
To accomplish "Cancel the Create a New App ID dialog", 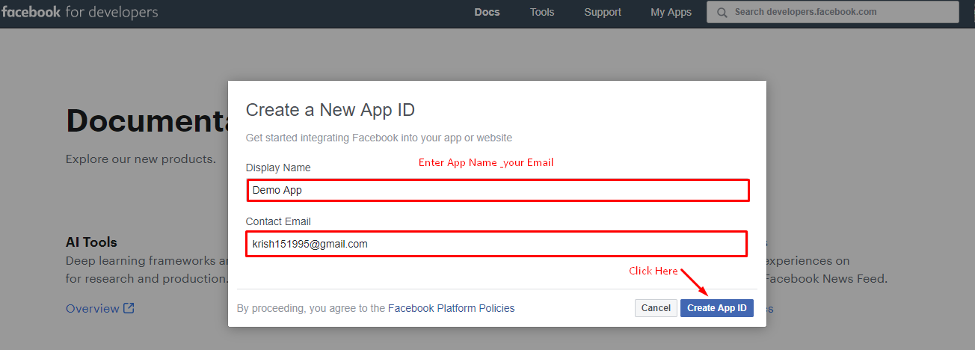I will click(x=656, y=308).
